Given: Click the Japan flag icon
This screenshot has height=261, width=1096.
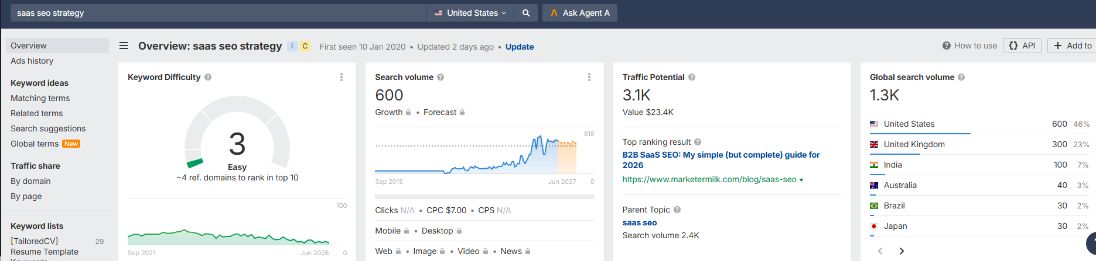Looking at the screenshot, I should tap(874, 226).
